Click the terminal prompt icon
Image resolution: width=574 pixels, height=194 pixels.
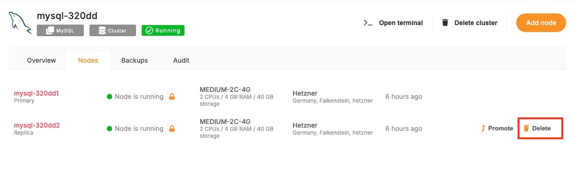pyautogui.click(x=368, y=23)
